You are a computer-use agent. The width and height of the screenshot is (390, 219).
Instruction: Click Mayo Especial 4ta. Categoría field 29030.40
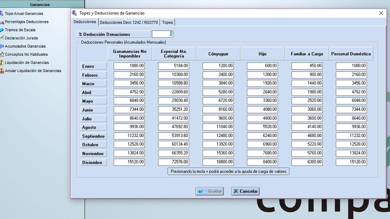coord(173,101)
